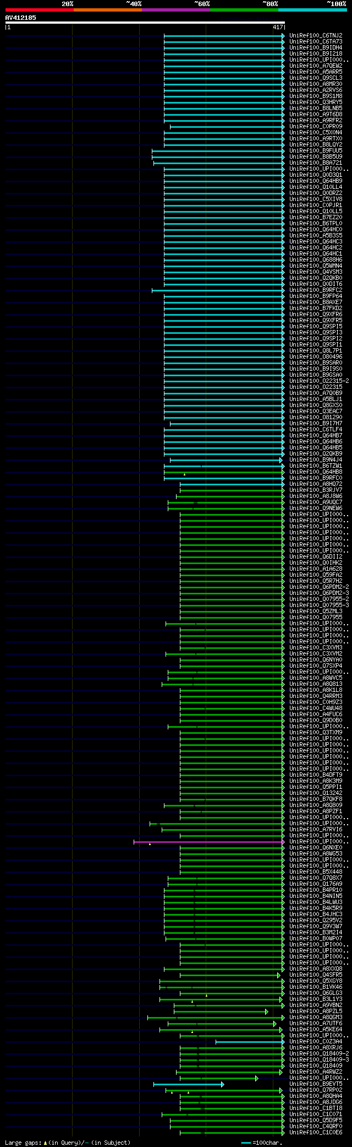Image resolution: width=352 pixels, height=1147 pixels.
Task: Select the UniRef100_C4WU48 hit label
Action: [x=316, y=708]
